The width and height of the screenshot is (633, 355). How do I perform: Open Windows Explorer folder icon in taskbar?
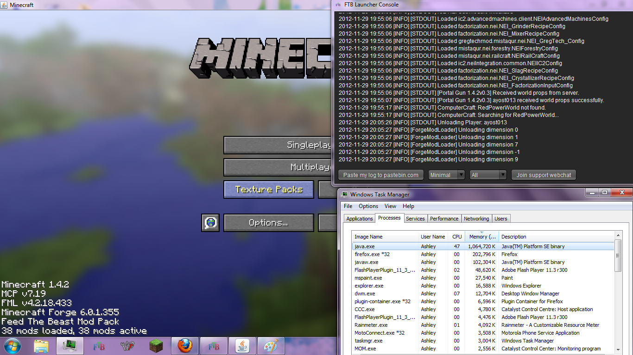click(x=41, y=346)
